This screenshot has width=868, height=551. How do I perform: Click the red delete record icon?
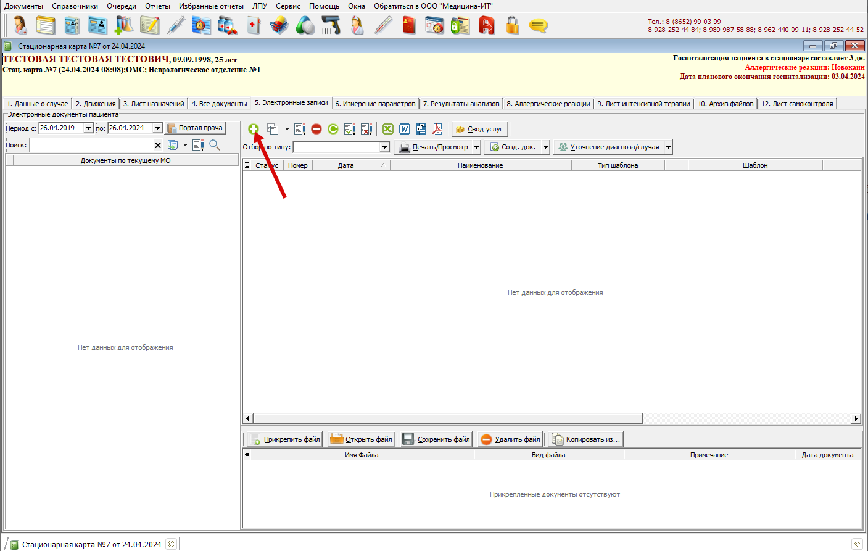(x=316, y=129)
